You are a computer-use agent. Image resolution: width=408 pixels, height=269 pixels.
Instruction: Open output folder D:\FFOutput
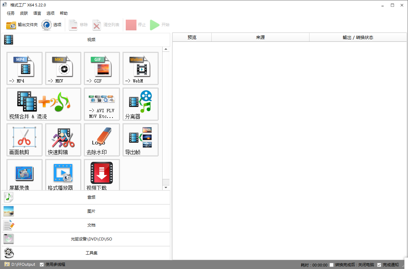pos(20,264)
